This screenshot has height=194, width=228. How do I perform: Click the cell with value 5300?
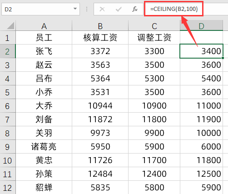[154, 79]
